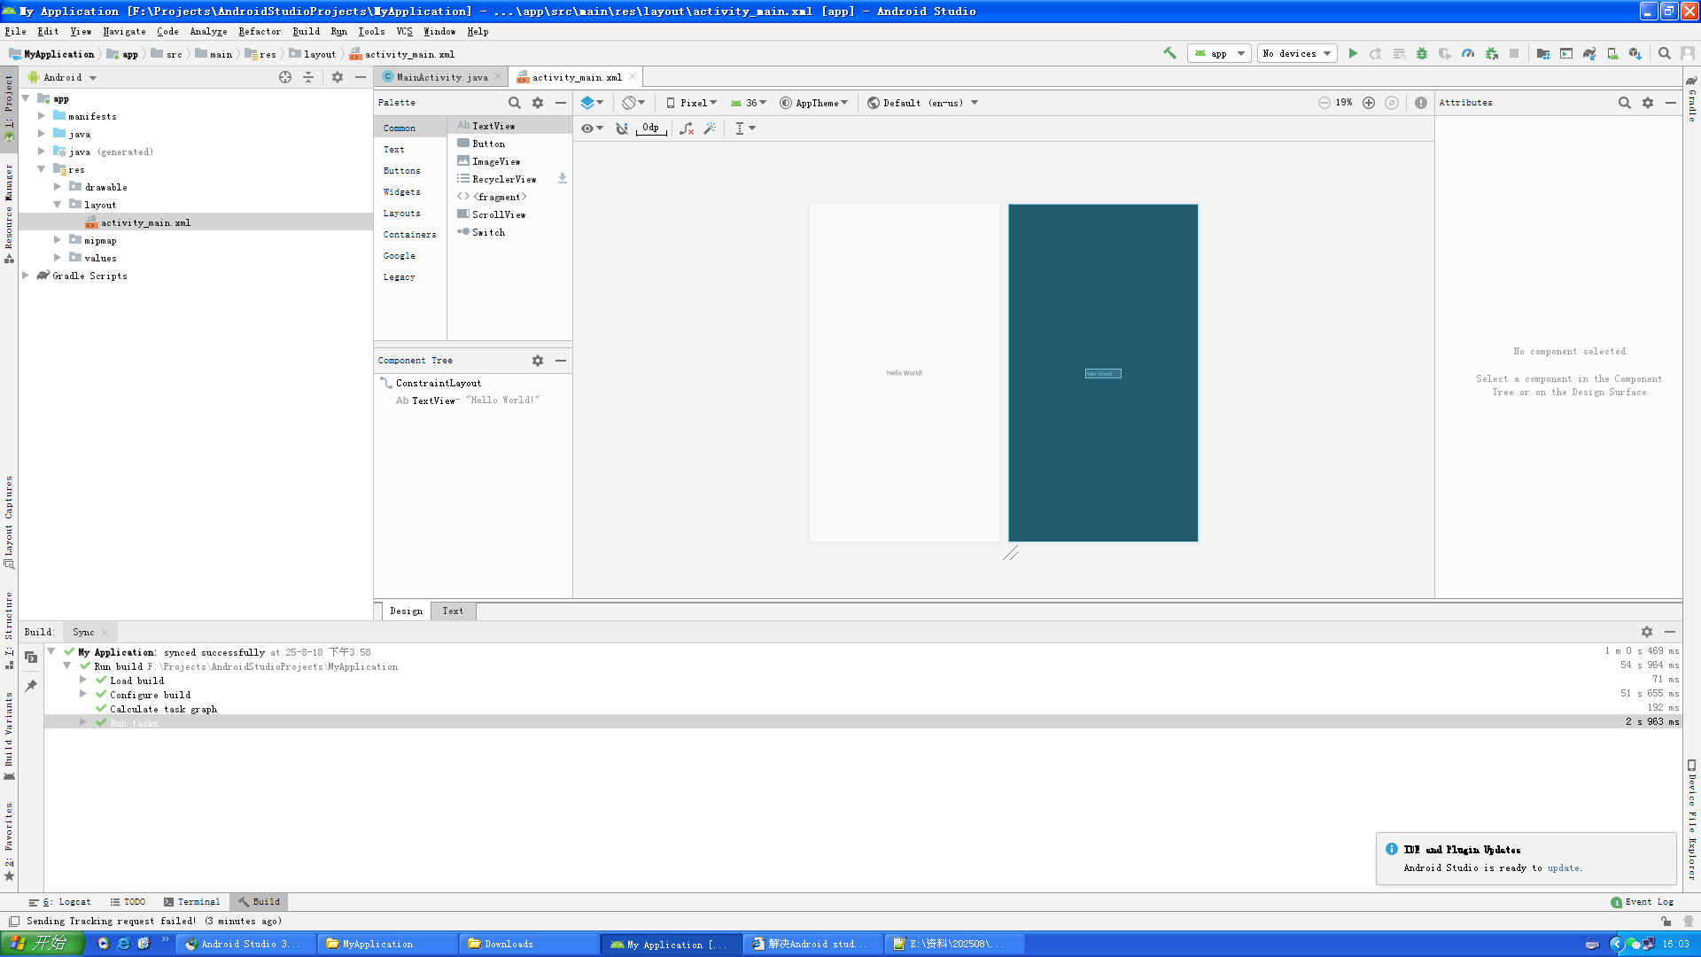Open the Refactor menu

pyautogui.click(x=260, y=31)
